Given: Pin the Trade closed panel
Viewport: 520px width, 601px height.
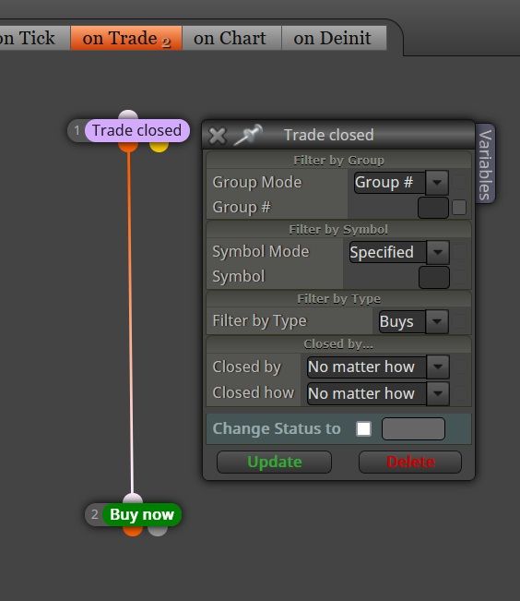Looking at the screenshot, I should [x=248, y=135].
